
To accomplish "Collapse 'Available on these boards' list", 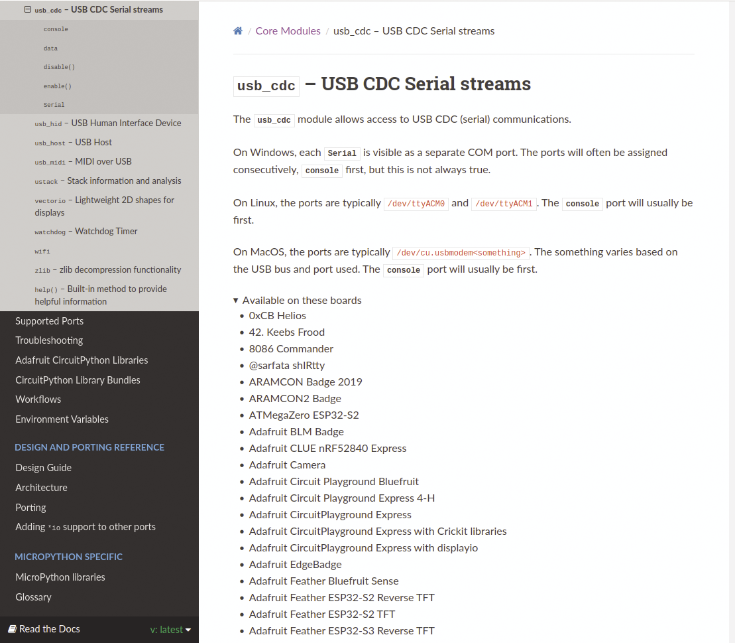I will coord(236,301).
